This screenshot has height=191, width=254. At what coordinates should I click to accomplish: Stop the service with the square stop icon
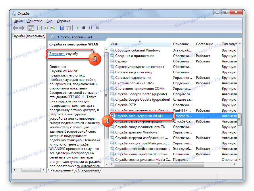pyautogui.click(x=84, y=28)
